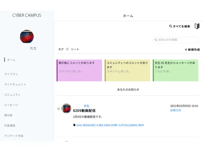Go to ホーム in the sidebar

point(11,60)
